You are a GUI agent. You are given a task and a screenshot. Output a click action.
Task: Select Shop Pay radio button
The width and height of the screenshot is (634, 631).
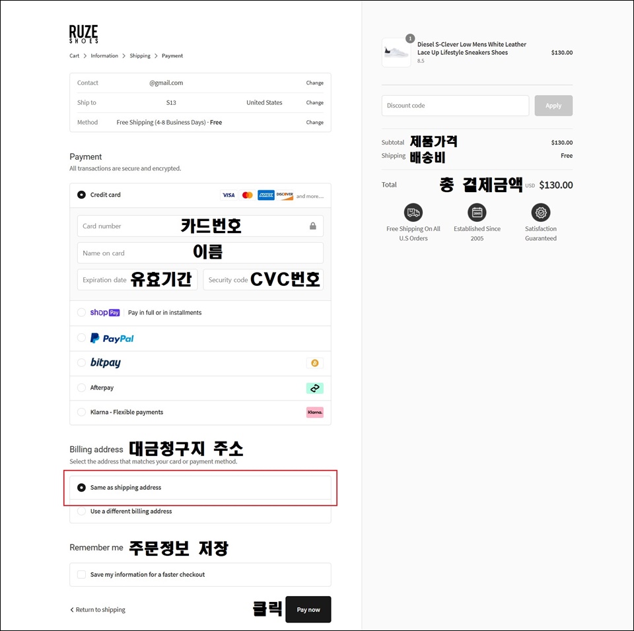click(x=81, y=312)
